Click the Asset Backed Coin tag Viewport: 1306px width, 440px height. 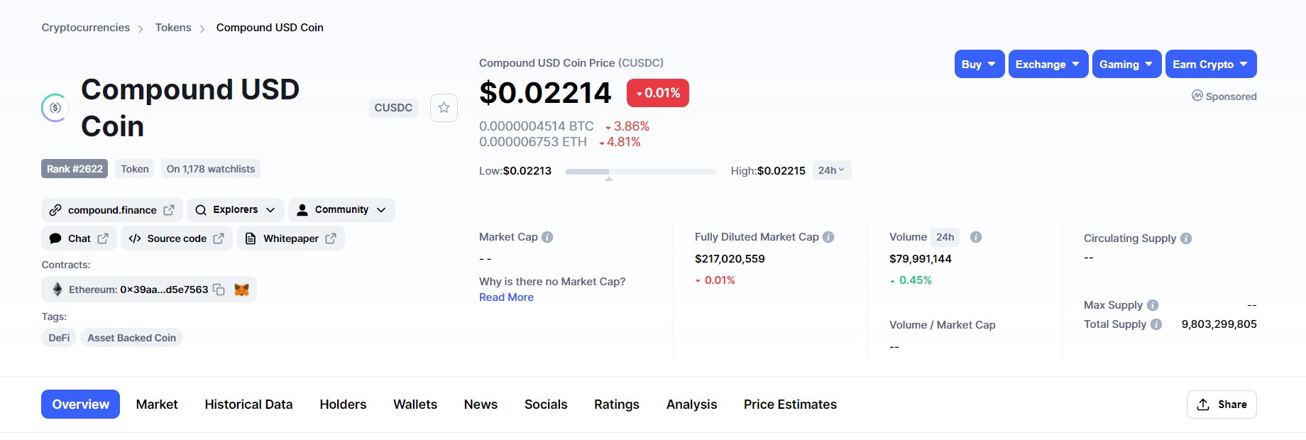[x=131, y=338]
